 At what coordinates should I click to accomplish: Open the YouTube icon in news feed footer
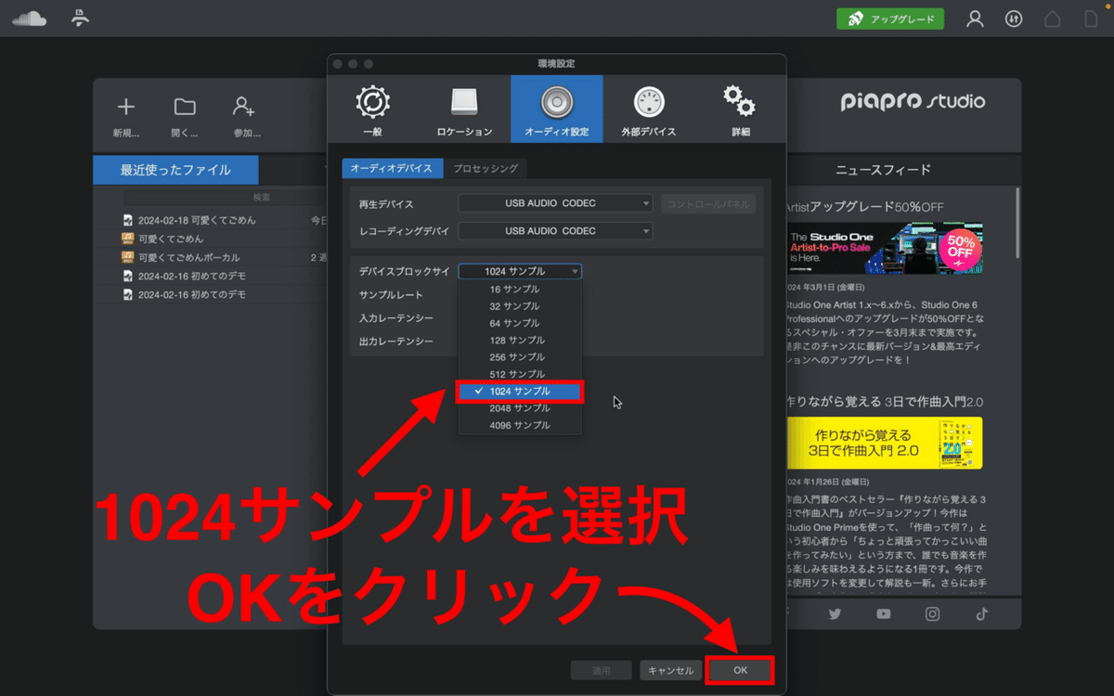pos(883,613)
